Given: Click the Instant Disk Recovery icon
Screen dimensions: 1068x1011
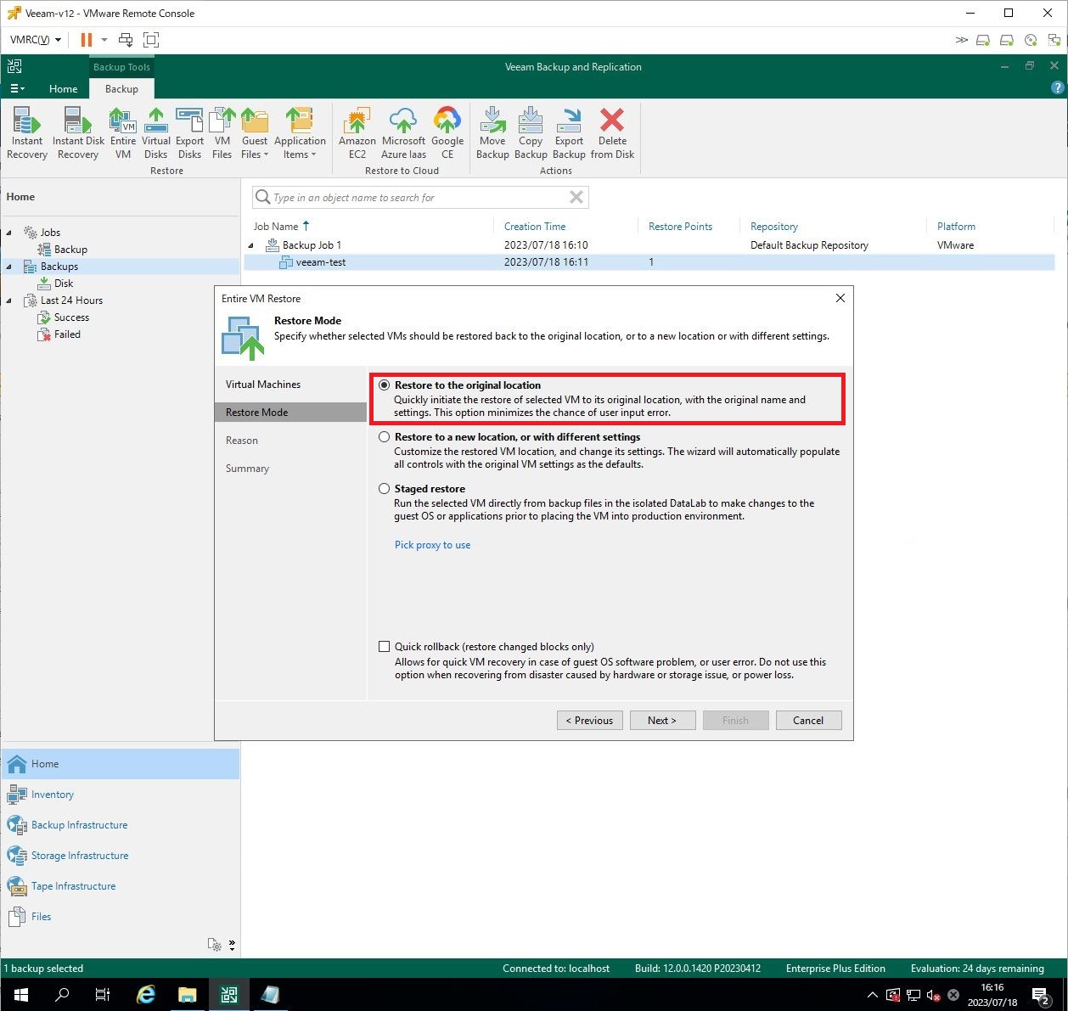Looking at the screenshot, I should [x=78, y=132].
